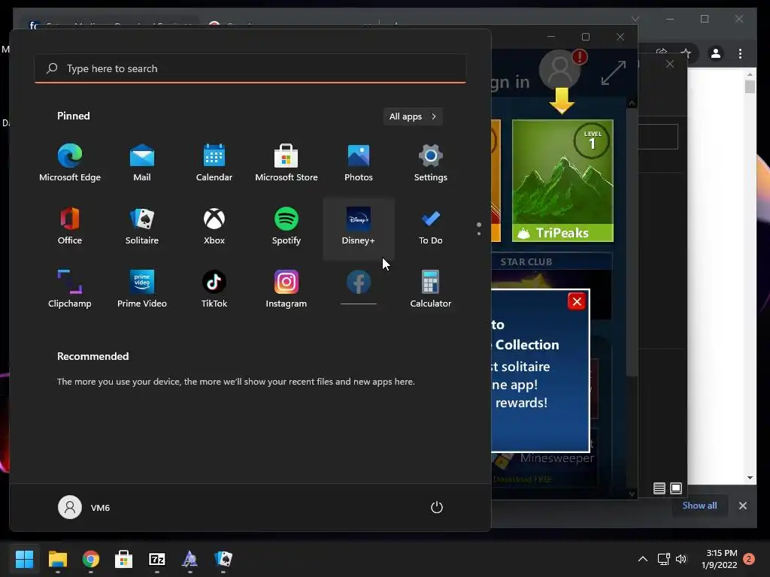
Task: Open 7-Zip from the taskbar
Action: 157,559
